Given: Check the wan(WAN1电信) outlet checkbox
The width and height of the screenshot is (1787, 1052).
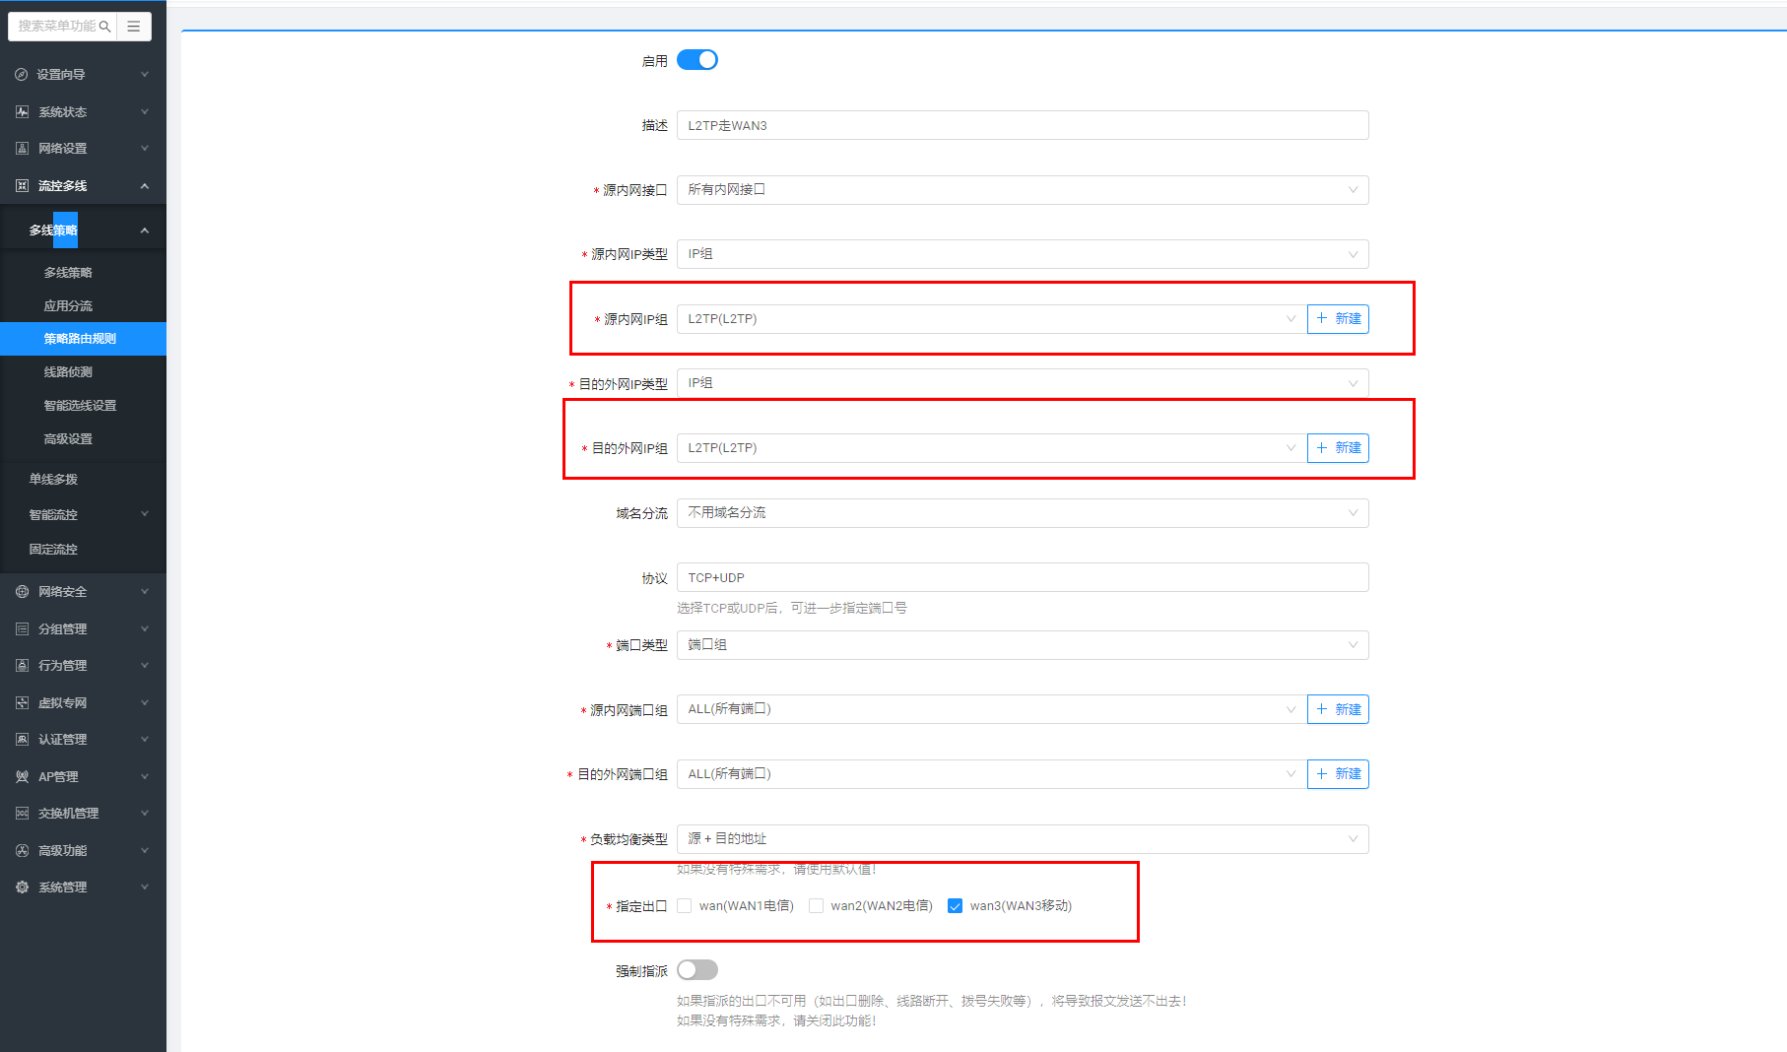Looking at the screenshot, I should (685, 906).
